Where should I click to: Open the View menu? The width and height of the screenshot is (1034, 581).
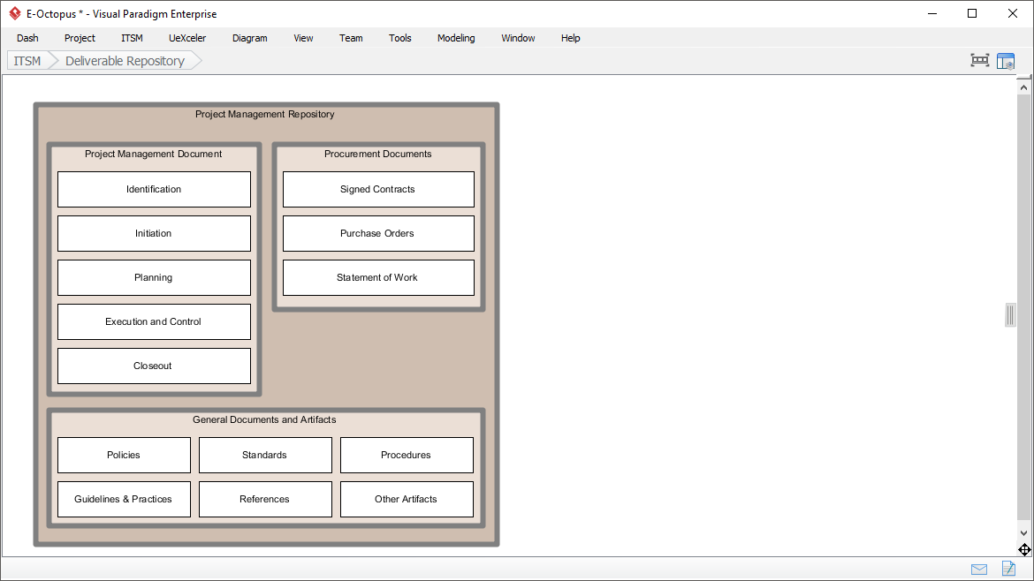pyautogui.click(x=303, y=38)
